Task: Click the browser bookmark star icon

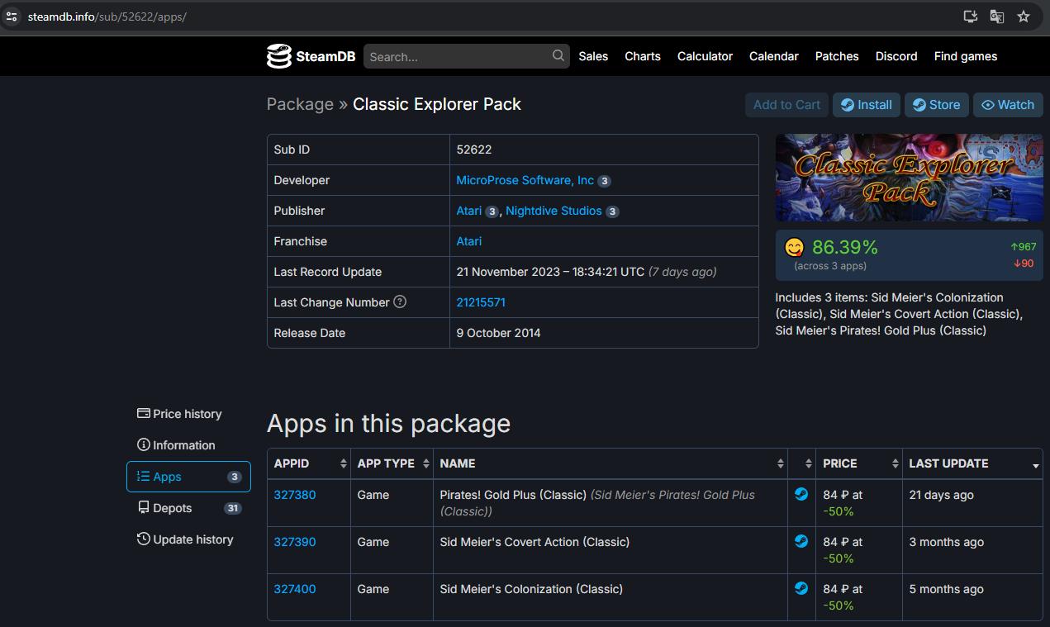Action: [x=1024, y=17]
